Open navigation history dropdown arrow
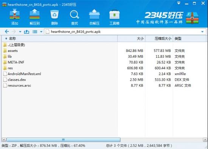Viewport: 208px width, 149px height. pos(20,32)
